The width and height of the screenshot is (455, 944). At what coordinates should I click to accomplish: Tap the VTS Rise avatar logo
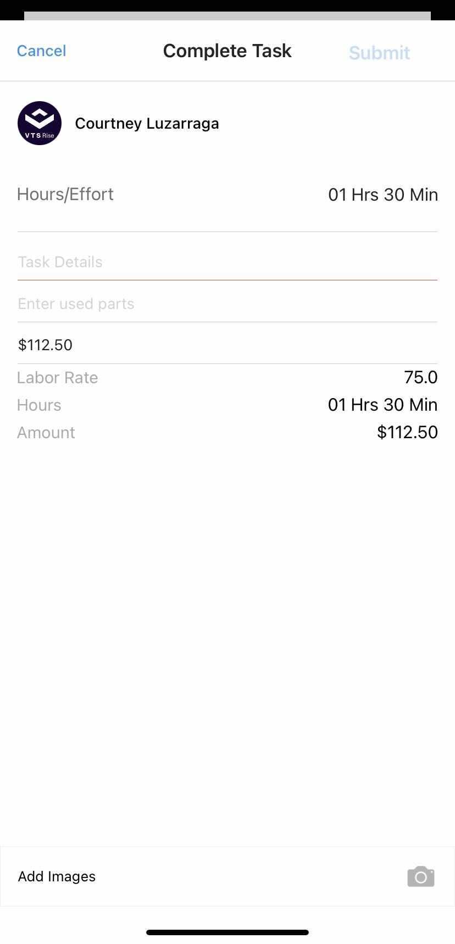click(x=40, y=123)
